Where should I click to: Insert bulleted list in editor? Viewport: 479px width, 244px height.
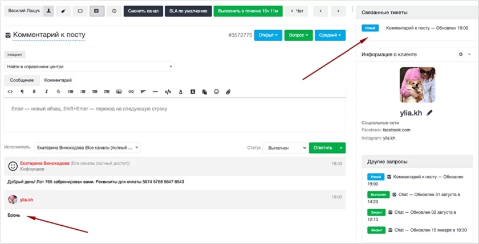pos(71,92)
